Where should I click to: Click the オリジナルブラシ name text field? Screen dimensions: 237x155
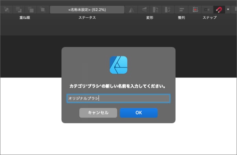click(118, 99)
